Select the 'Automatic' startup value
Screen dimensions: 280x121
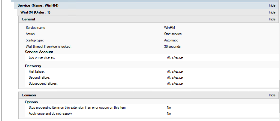(171, 40)
